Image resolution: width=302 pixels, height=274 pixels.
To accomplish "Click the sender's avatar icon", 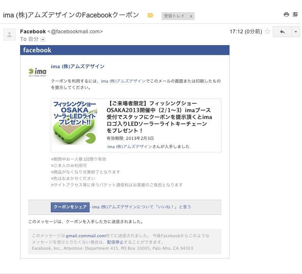I will pos(9,34).
